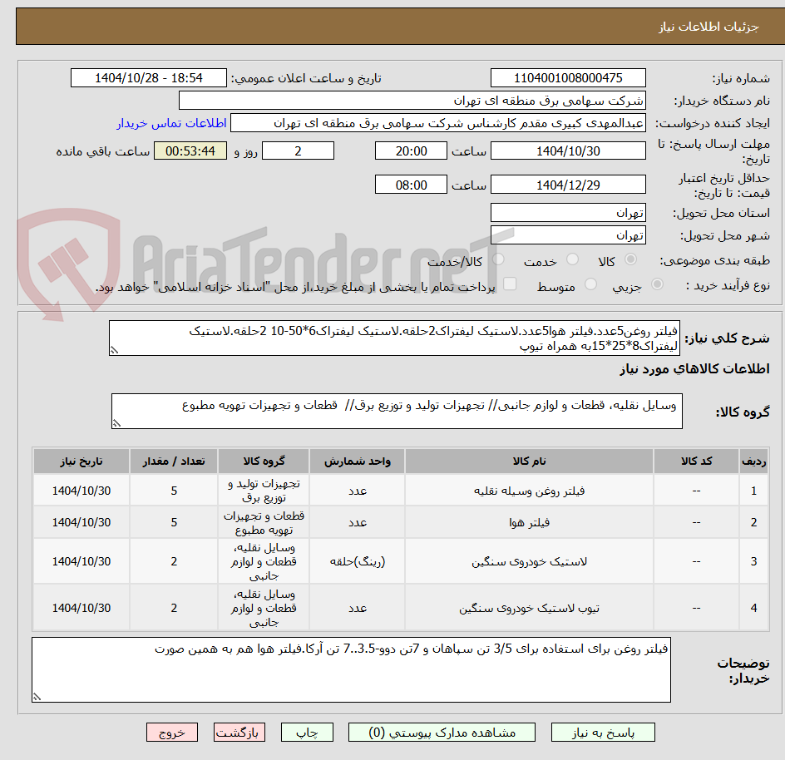Click the resize handle of goods group box

(x=116, y=423)
